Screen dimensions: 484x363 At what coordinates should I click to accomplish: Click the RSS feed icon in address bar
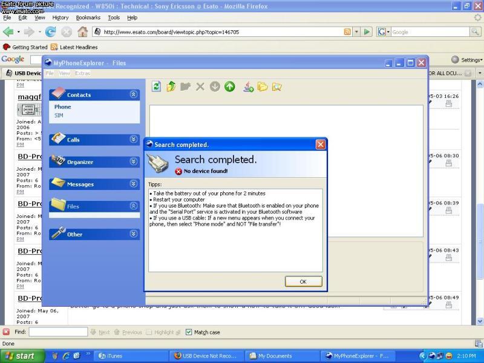347,32
